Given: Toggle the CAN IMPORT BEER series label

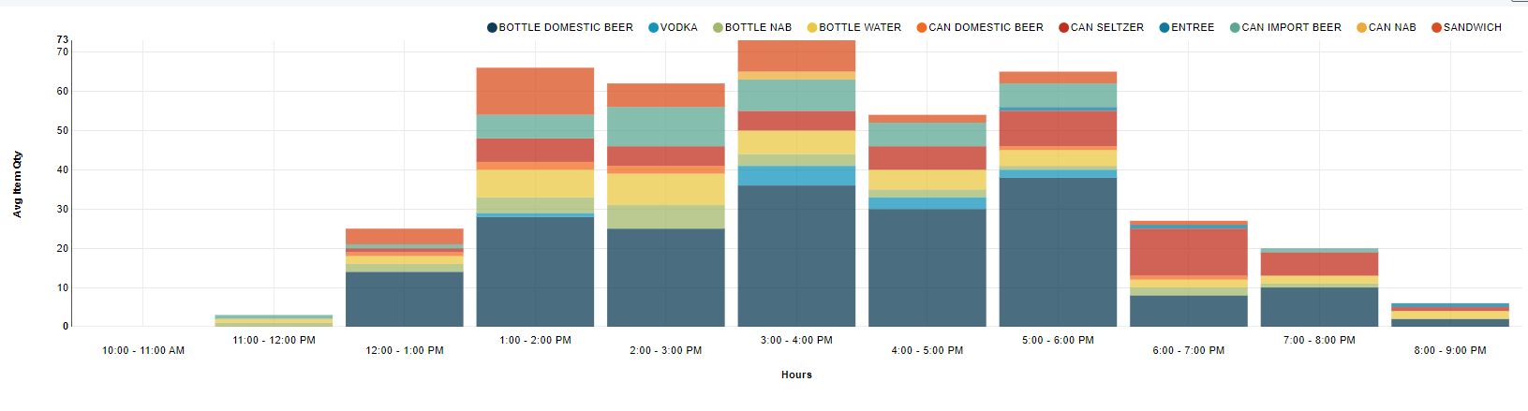Looking at the screenshot, I should tap(1291, 28).
